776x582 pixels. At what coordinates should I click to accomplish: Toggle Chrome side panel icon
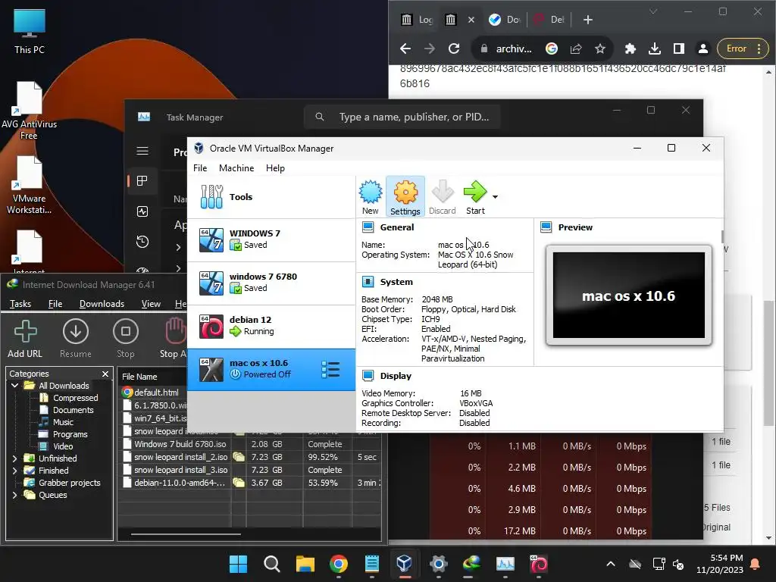coord(679,48)
